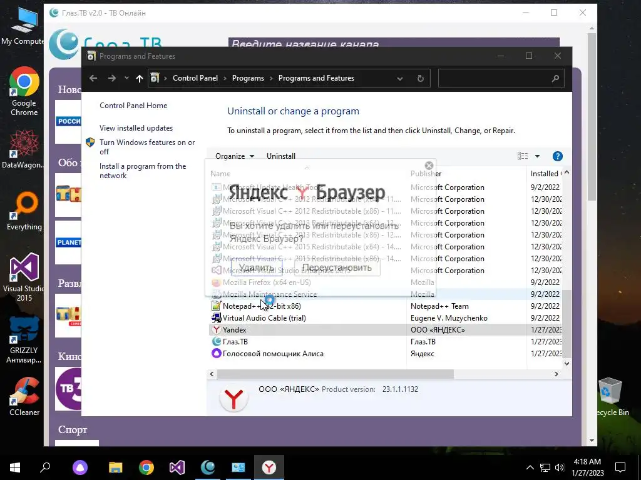Open File Explorer from taskbar

pyautogui.click(x=116, y=467)
